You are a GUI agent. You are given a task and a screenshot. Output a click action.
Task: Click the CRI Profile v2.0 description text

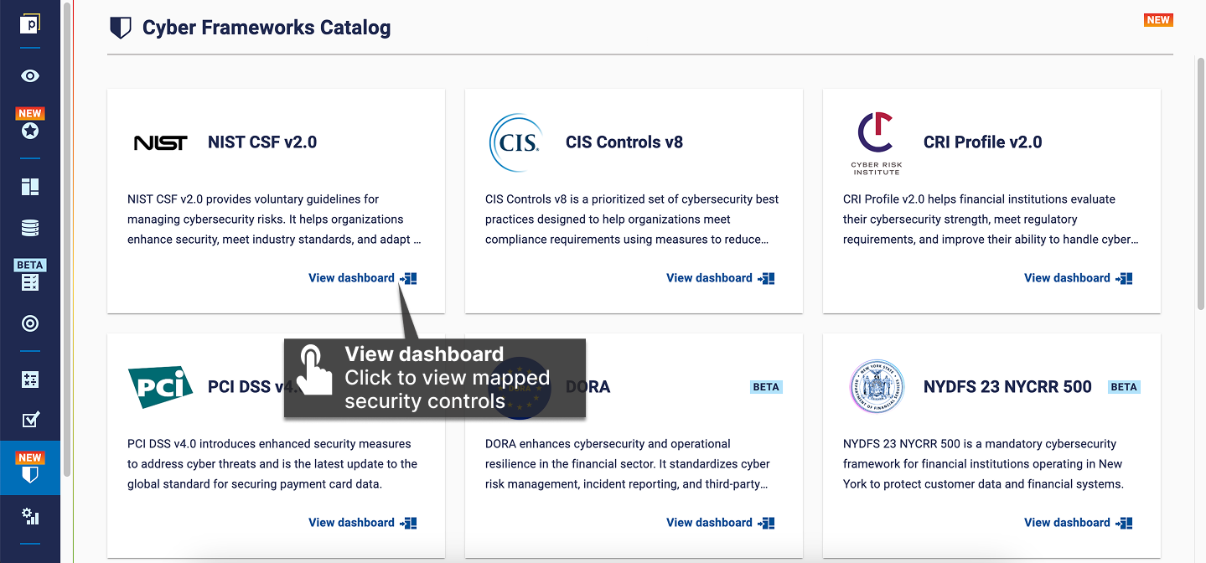(991, 220)
